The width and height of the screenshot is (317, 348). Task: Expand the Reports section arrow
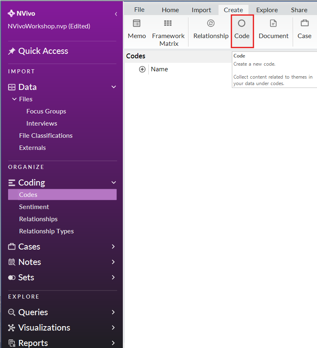[113, 343]
